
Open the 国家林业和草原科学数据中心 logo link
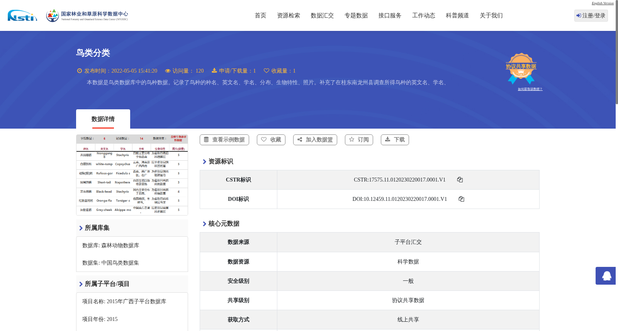(x=87, y=15)
